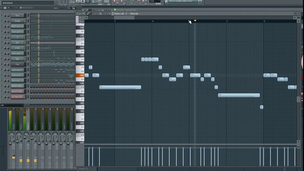Select the Draw pencil tool in piano roll
This screenshot has width=304, height=171.
pos(88,14)
